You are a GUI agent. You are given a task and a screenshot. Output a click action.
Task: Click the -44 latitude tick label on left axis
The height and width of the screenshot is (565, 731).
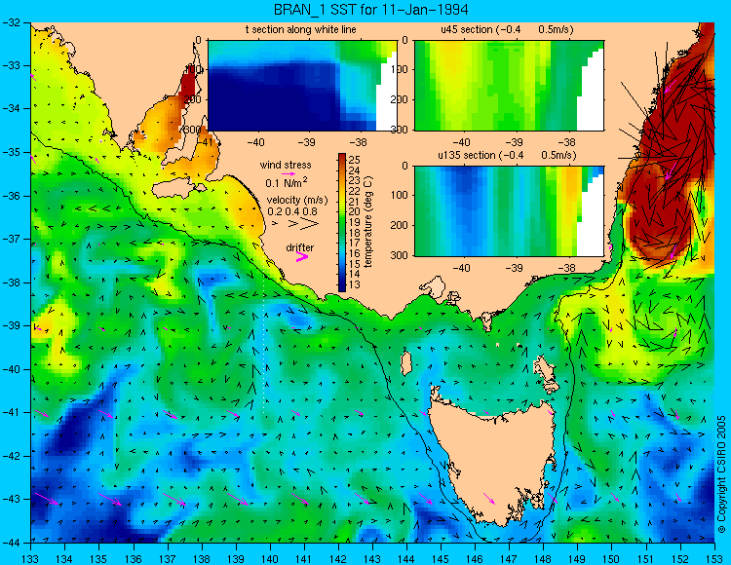click(13, 543)
